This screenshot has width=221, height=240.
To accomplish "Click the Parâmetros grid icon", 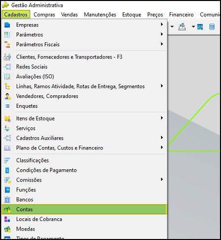I will click(x=7, y=35).
